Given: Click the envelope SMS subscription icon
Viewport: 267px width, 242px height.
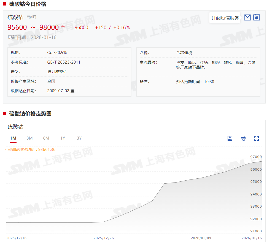Looking at the screenshot, I should [x=247, y=17].
